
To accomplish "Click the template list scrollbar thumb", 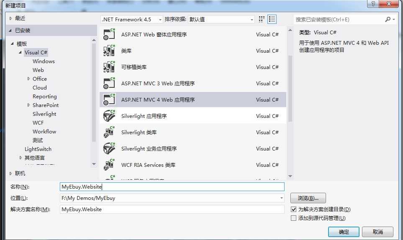I will (x=290, y=89).
